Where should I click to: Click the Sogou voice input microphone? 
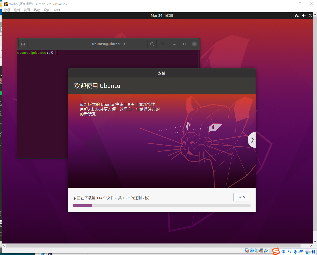(x=295, y=252)
